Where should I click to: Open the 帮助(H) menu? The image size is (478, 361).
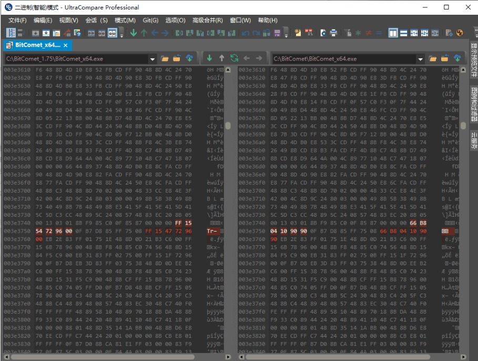click(x=268, y=20)
